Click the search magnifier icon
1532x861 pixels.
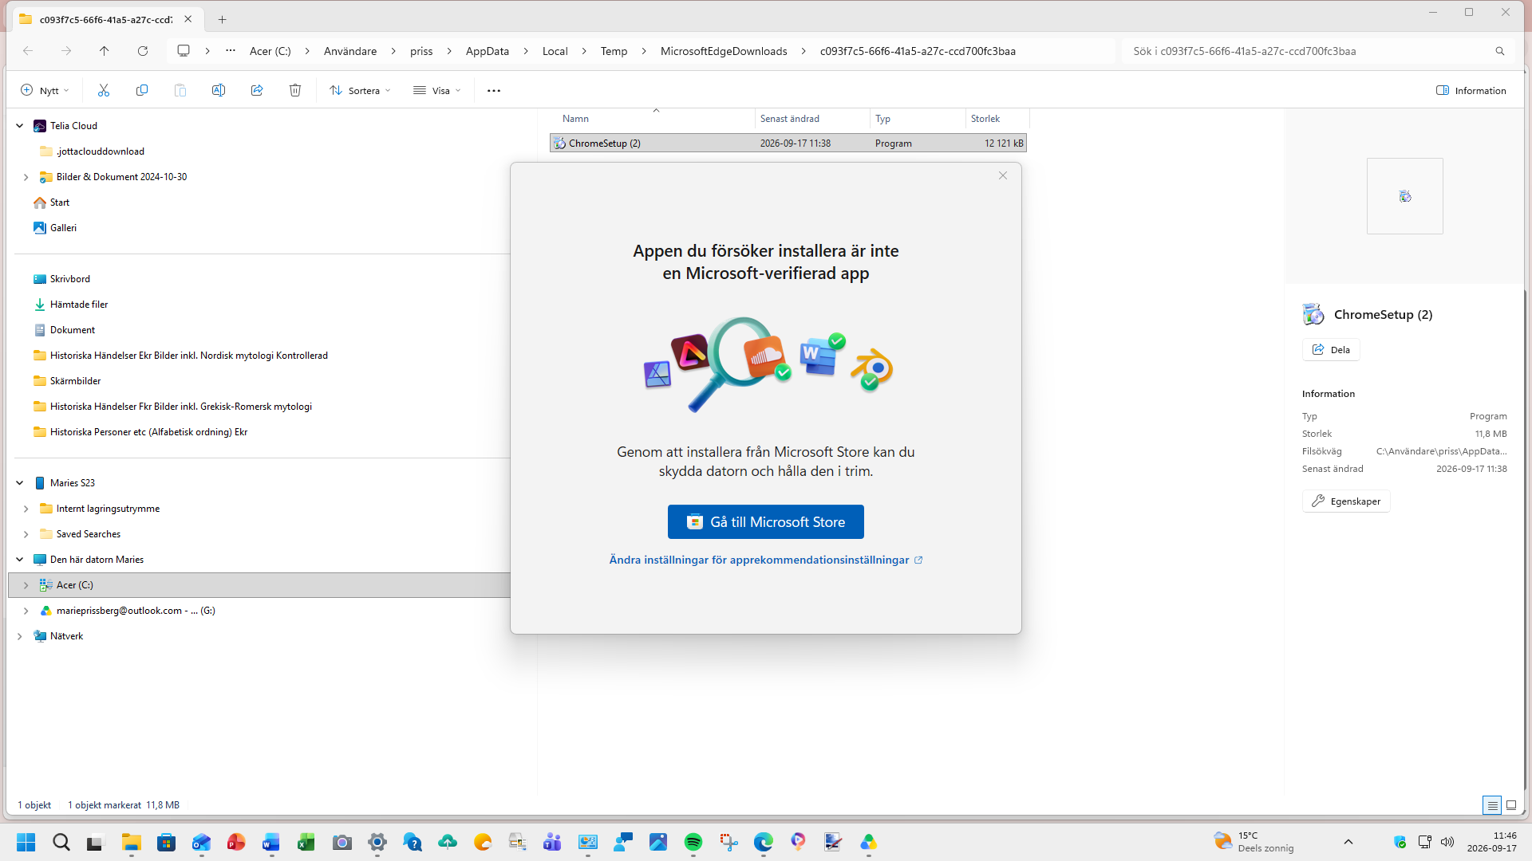(x=1500, y=51)
